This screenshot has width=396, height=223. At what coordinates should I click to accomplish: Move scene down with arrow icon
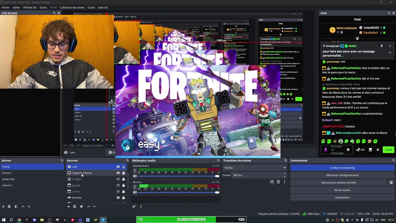tap(29, 207)
